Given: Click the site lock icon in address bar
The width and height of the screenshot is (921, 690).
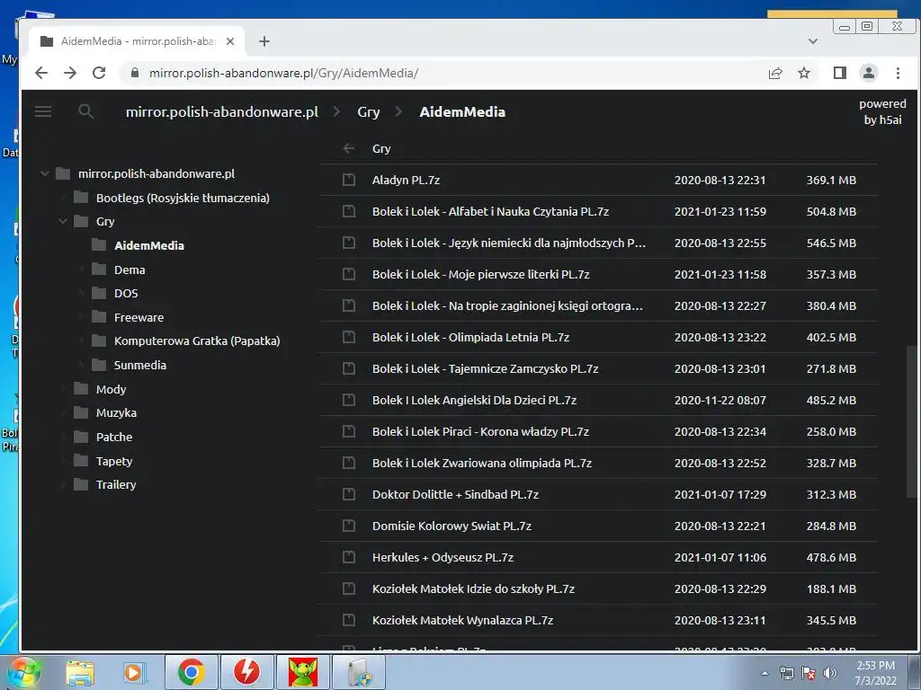Looking at the screenshot, I should pyautogui.click(x=135, y=73).
